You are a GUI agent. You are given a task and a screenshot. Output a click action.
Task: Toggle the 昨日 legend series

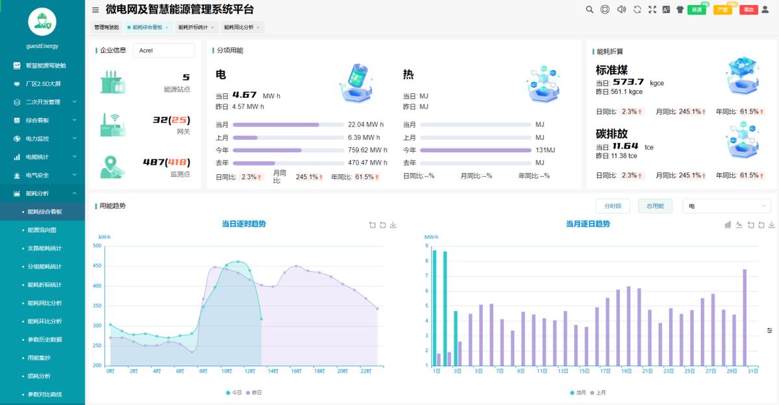tap(253, 393)
